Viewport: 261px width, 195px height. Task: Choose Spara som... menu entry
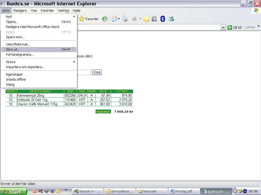click(x=39, y=37)
